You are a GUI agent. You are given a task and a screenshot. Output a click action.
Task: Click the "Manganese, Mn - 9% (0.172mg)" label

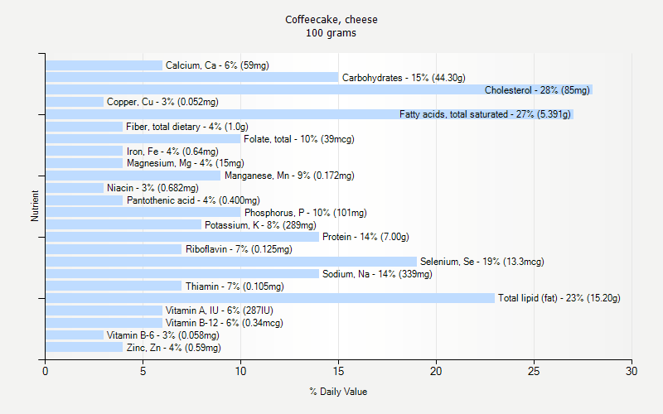(x=289, y=176)
